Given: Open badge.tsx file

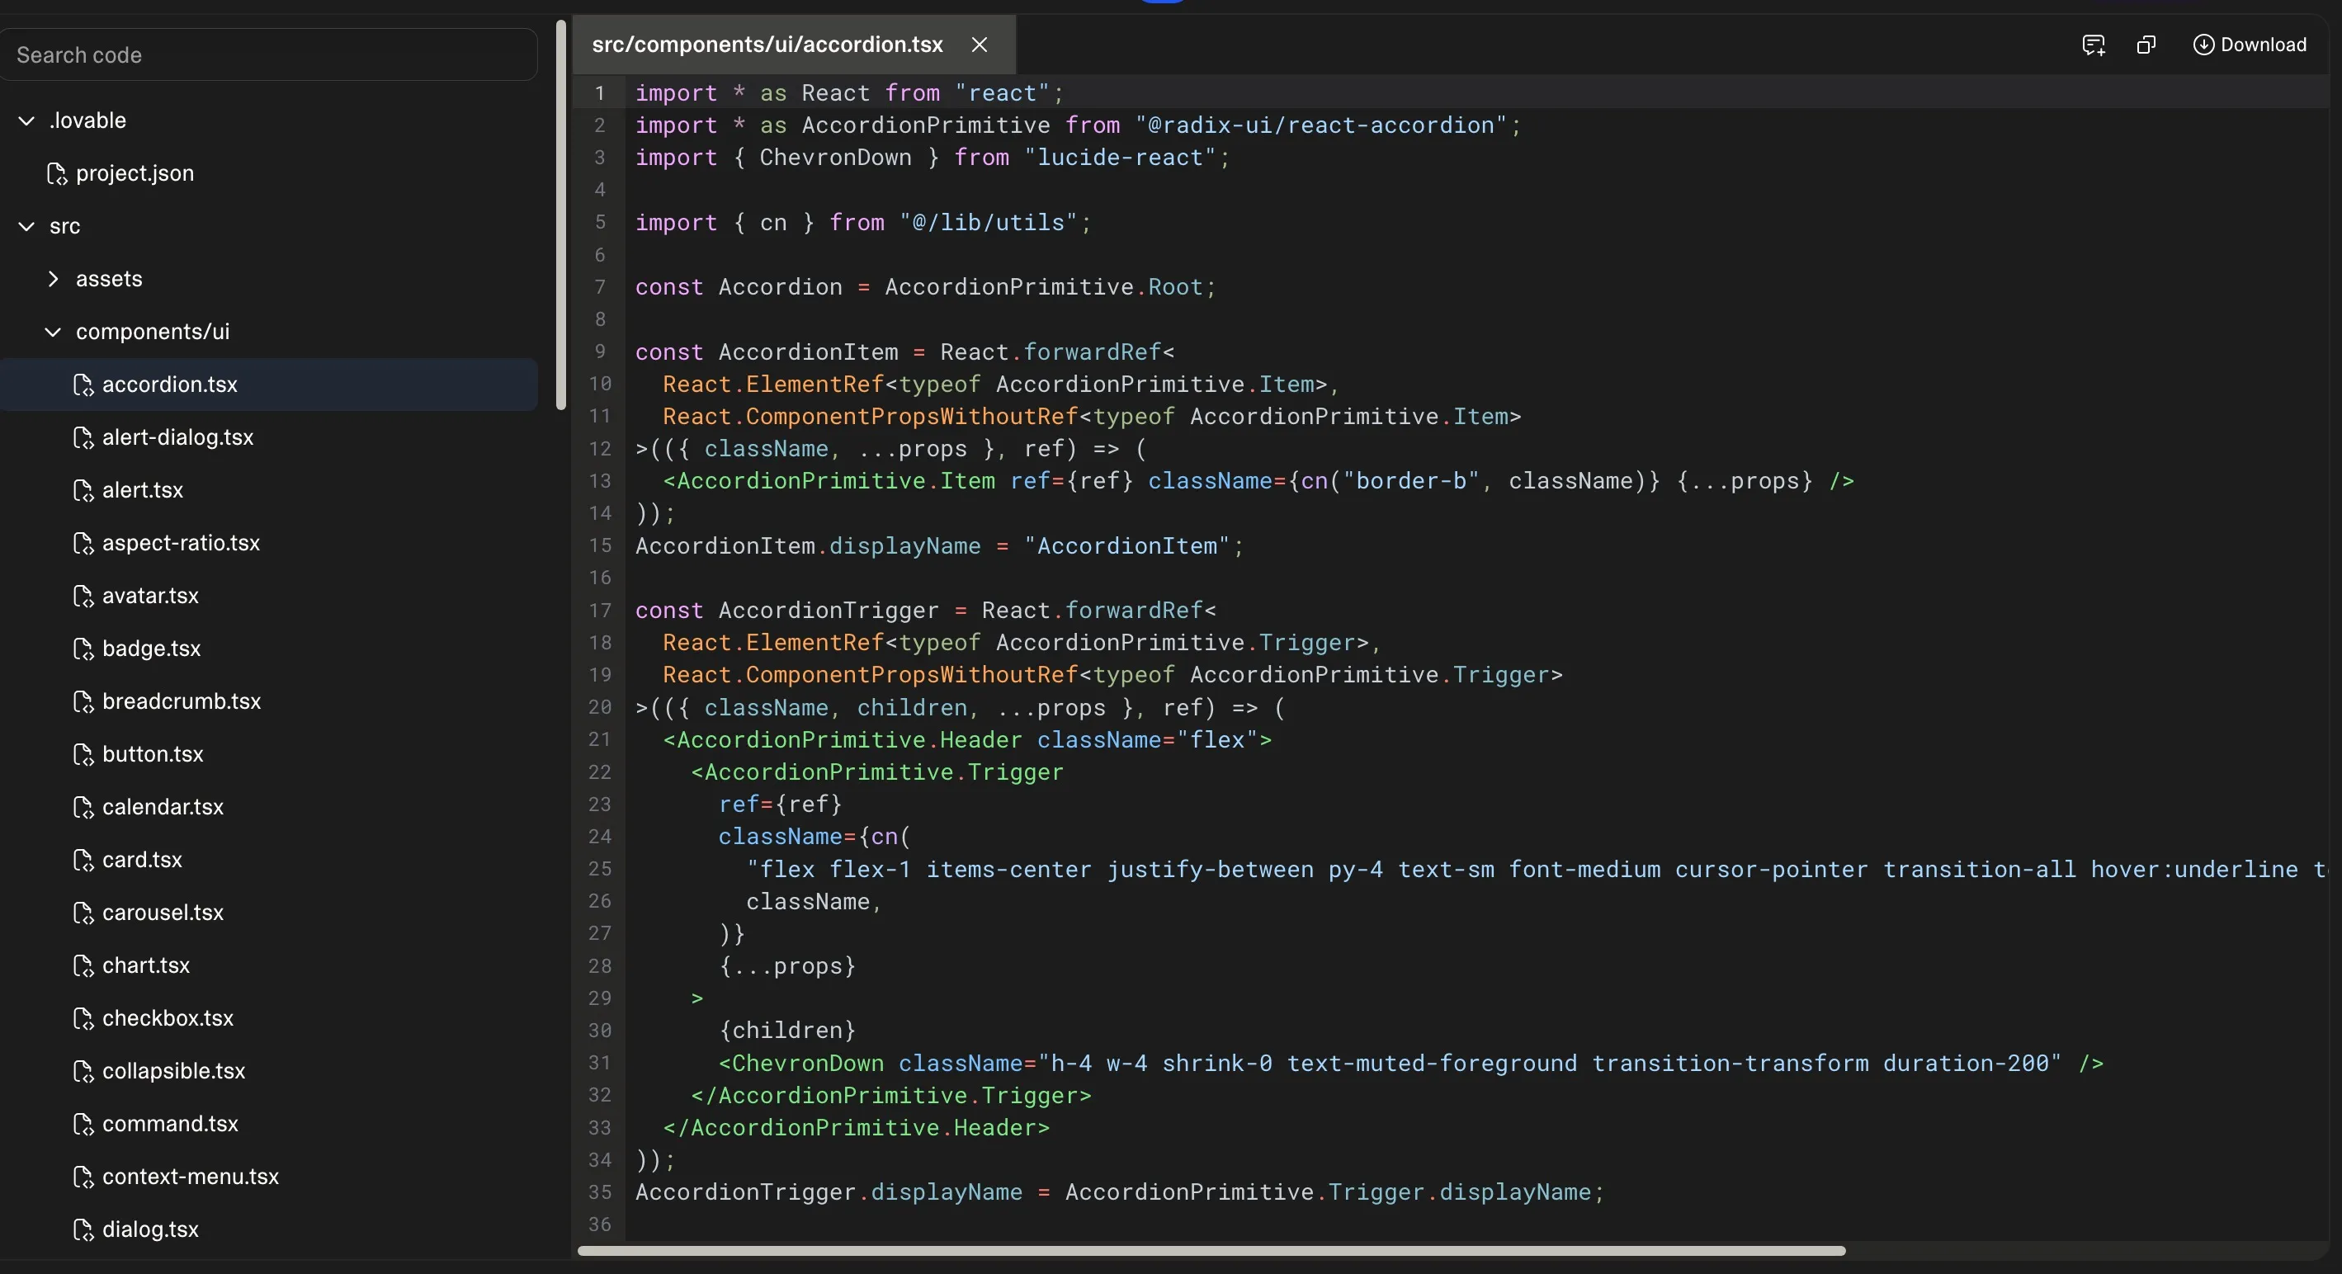Looking at the screenshot, I should [151, 649].
